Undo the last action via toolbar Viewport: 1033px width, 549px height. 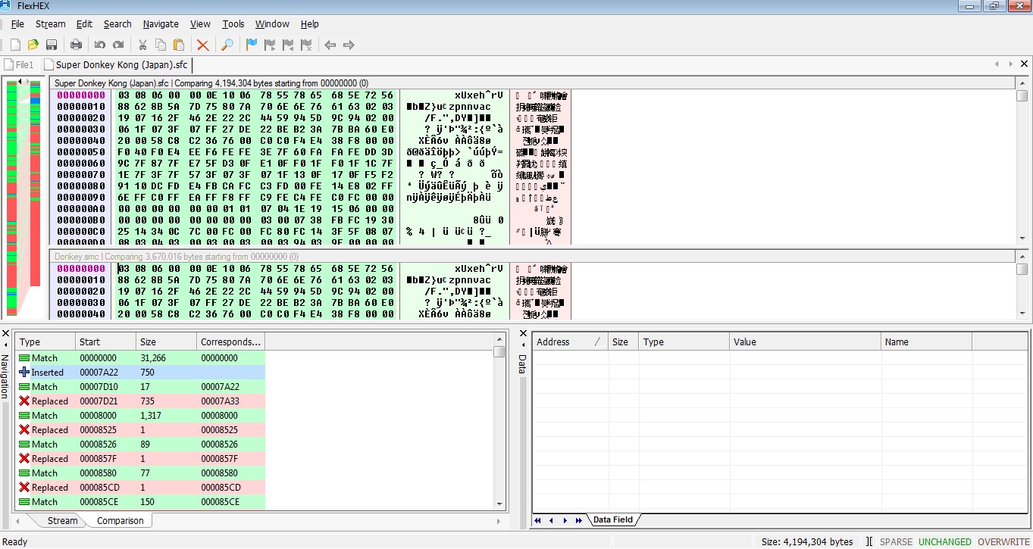click(x=100, y=45)
